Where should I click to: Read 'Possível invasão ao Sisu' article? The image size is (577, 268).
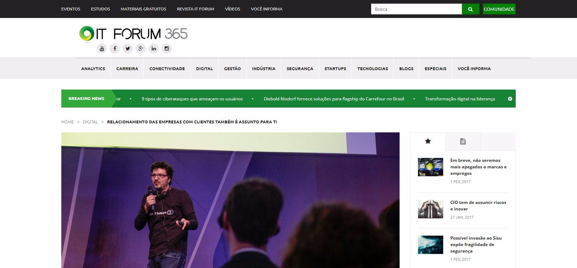coord(476,245)
